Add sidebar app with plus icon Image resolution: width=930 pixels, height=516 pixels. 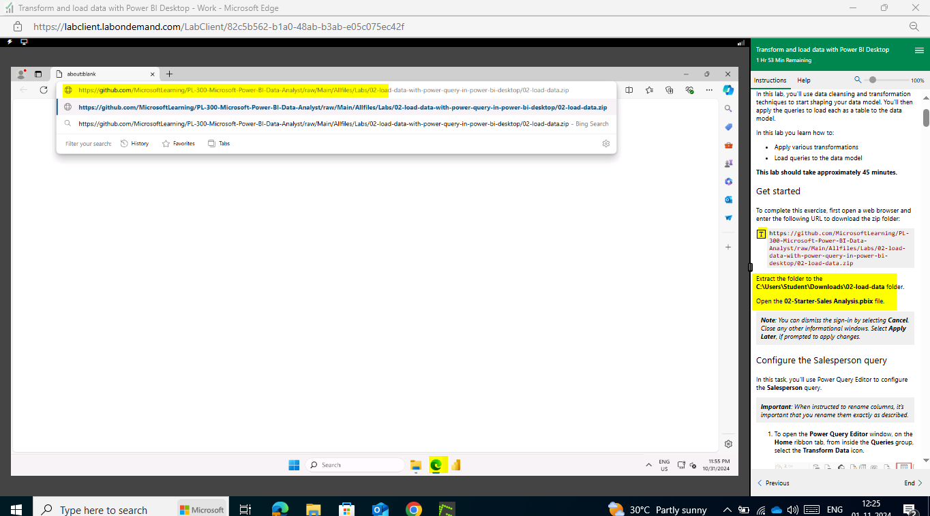(x=728, y=247)
